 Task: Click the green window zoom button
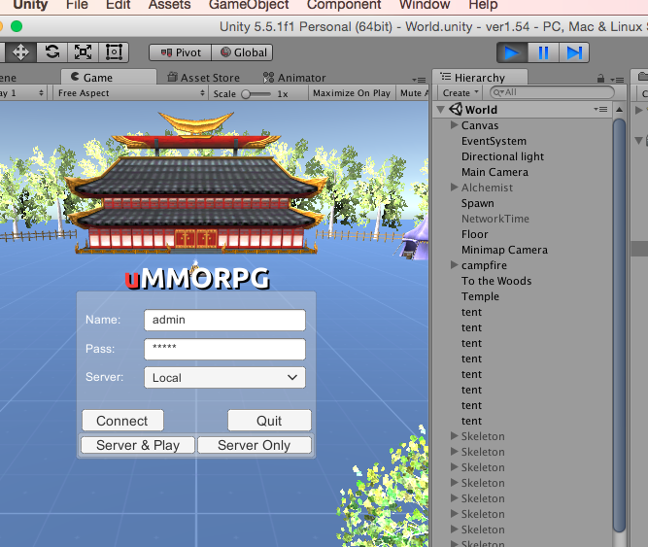pos(17,26)
